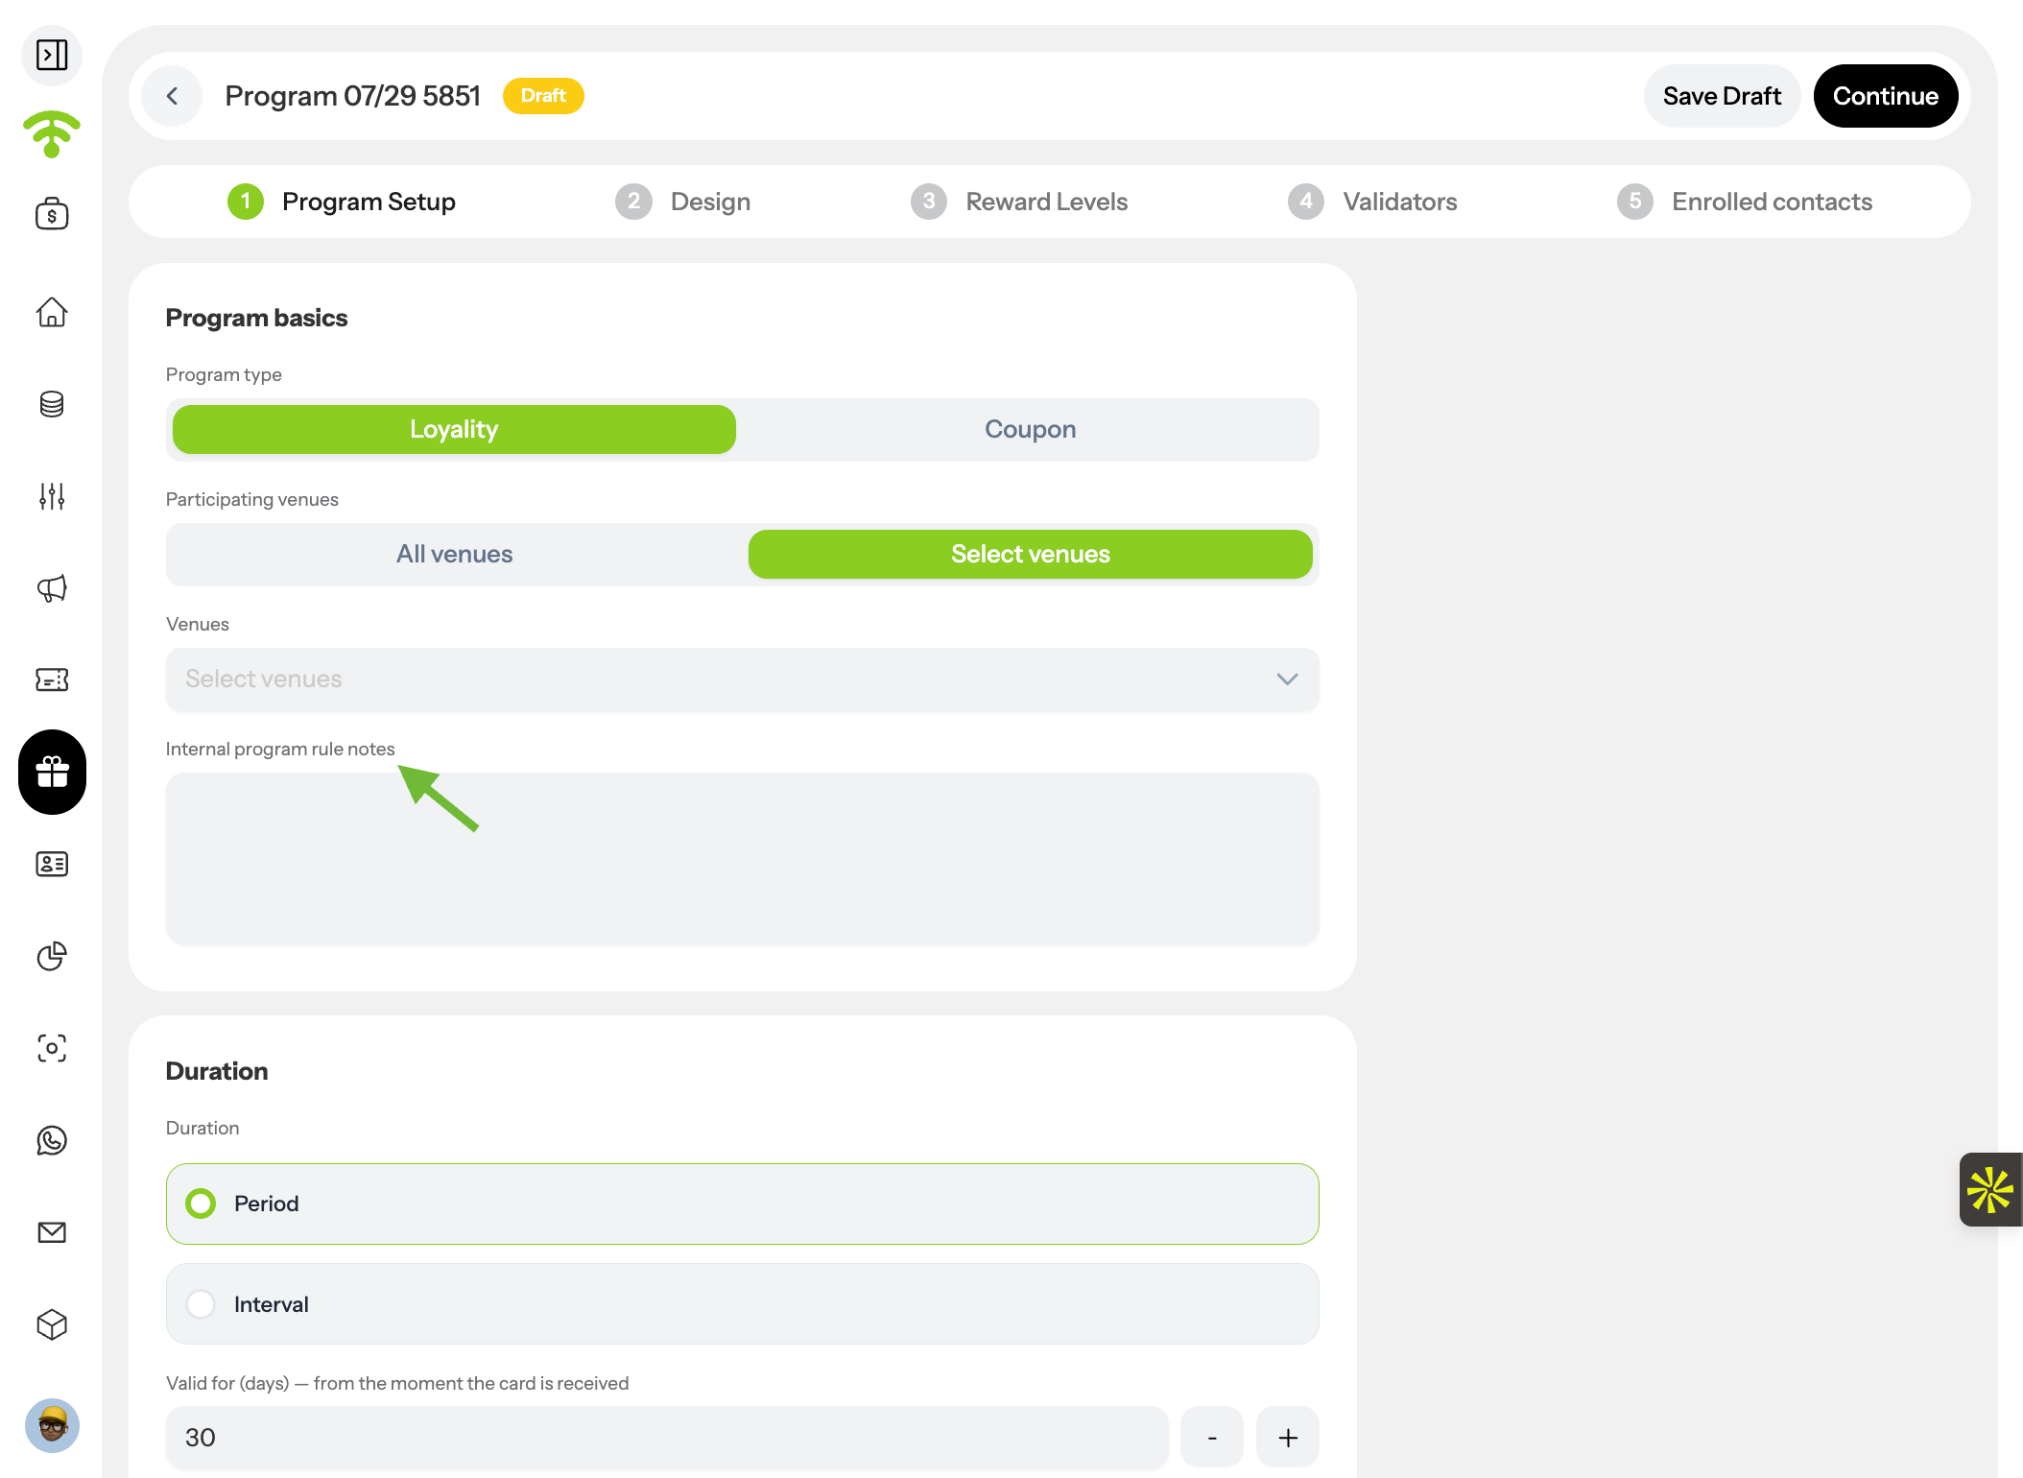This screenshot has height=1478, width=2023.
Task: Open the WhatsApp icon in sidebar
Action: click(x=52, y=1140)
